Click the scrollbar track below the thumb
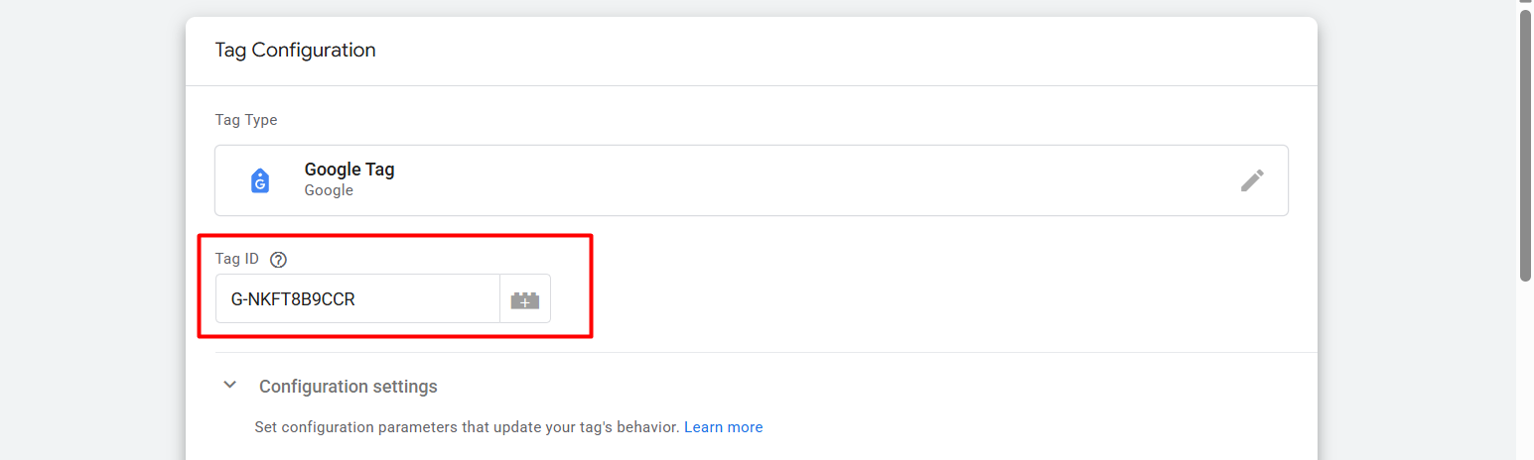This screenshot has height=460, width=1534. pos(1525,377)
